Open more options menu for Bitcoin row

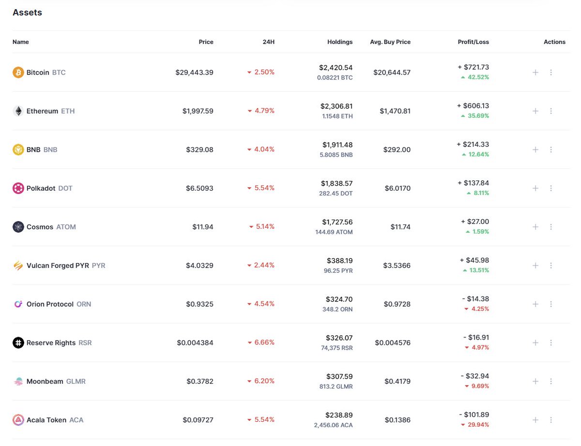pyautogui.click(x=551, y=73)
